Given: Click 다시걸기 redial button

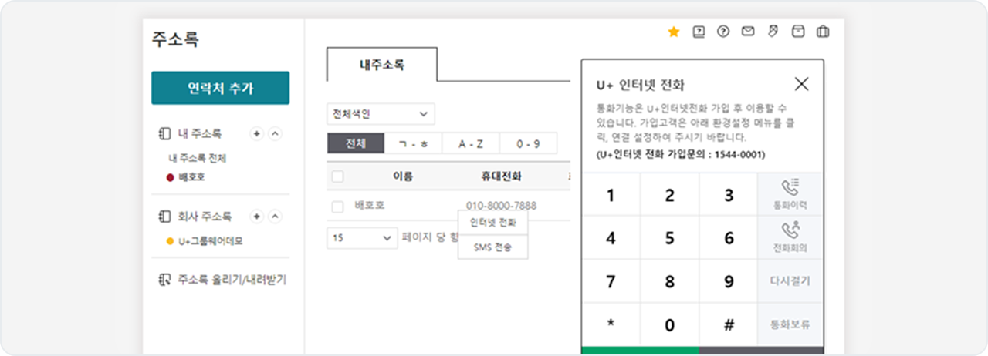Looking at the screenshot, I should 790,280.
